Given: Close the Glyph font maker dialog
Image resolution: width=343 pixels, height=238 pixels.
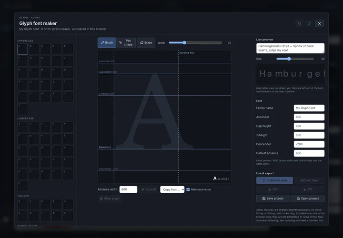Looking at the screenshot, I should point(319,23).
